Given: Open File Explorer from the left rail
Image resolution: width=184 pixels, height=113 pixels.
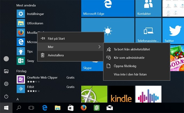Looking at the screenshot, I should click(6, 71).
